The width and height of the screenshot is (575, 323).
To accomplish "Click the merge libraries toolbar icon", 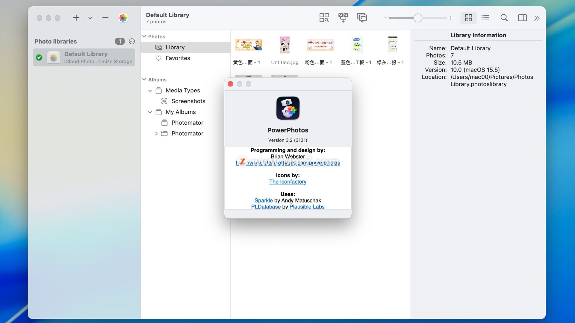I will click(x=343, y=18).
